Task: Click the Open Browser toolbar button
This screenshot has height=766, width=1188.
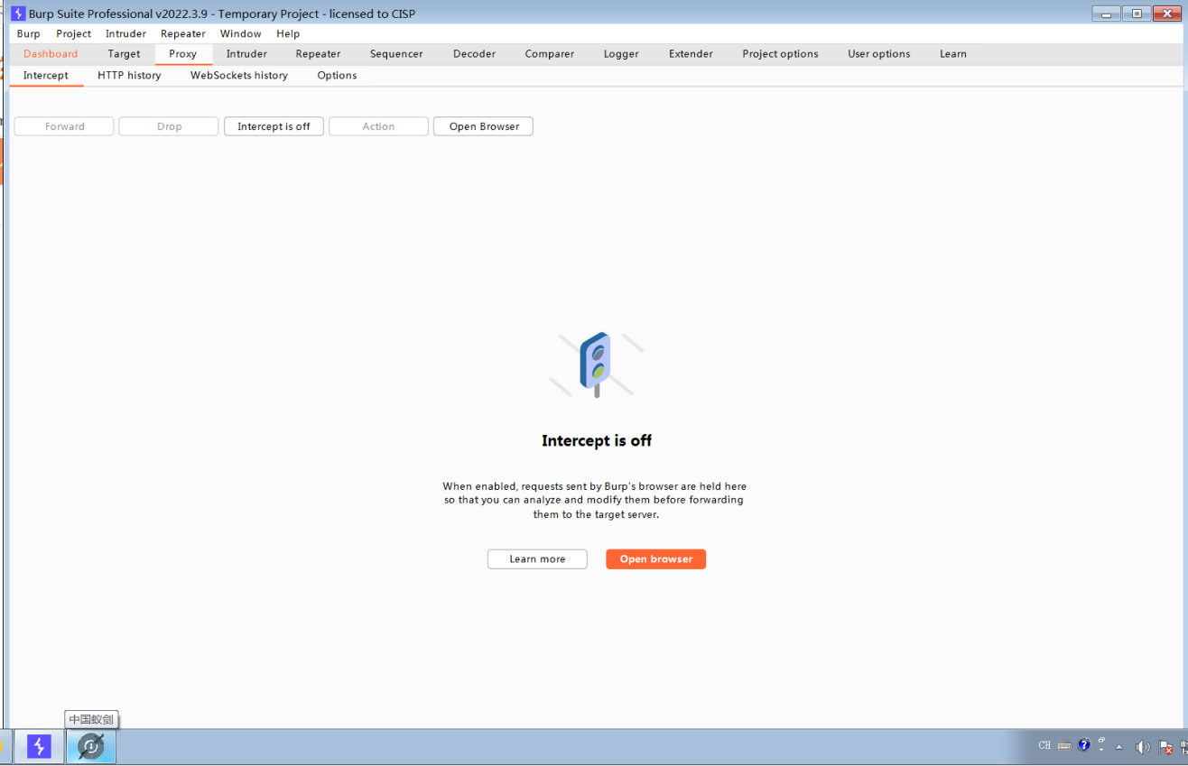Action: (483, 126)
